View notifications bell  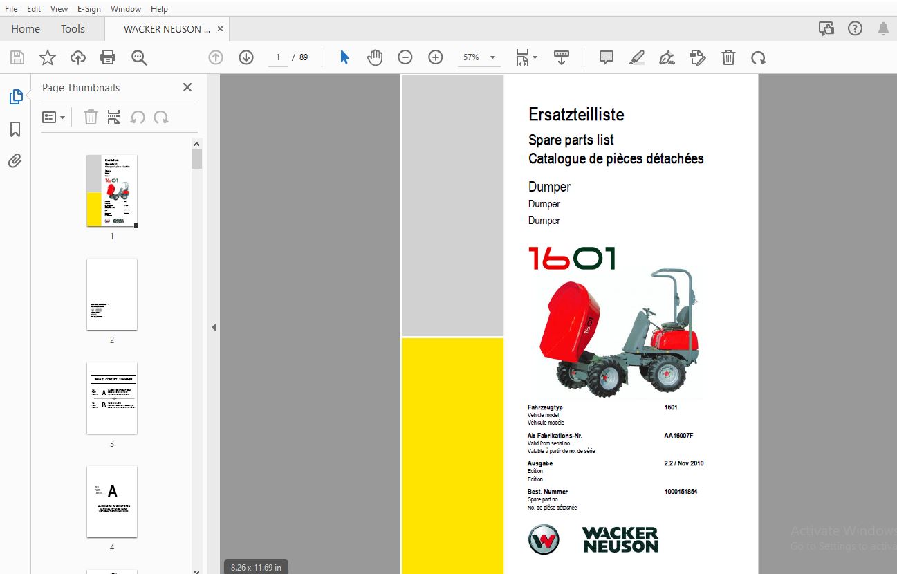tap(883, 28)
